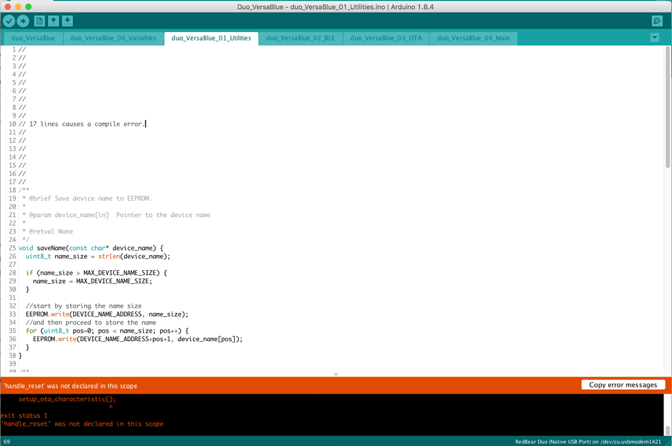Click the Upload arrow icon
The image size is (672, 446).
pos(24,20)
